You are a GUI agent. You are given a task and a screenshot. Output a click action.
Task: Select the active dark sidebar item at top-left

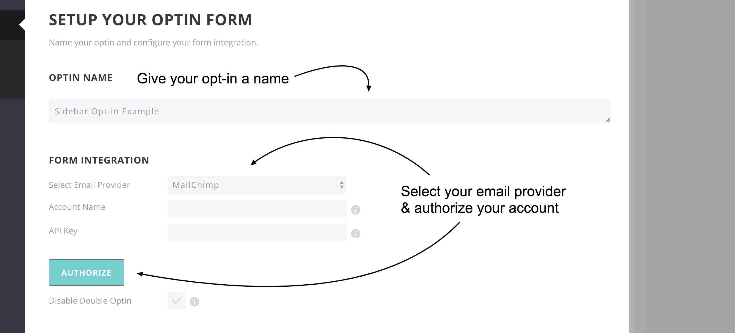[12, 25]
